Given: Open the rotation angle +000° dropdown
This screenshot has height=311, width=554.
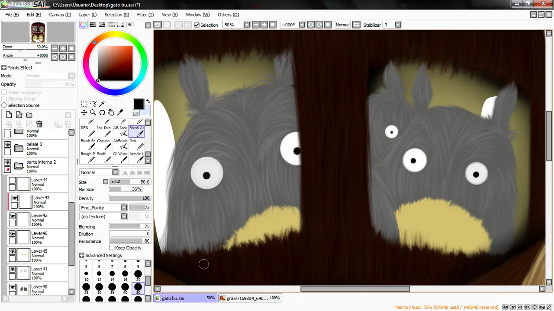Looking at the screenshot, I should (x=302, y=25).
